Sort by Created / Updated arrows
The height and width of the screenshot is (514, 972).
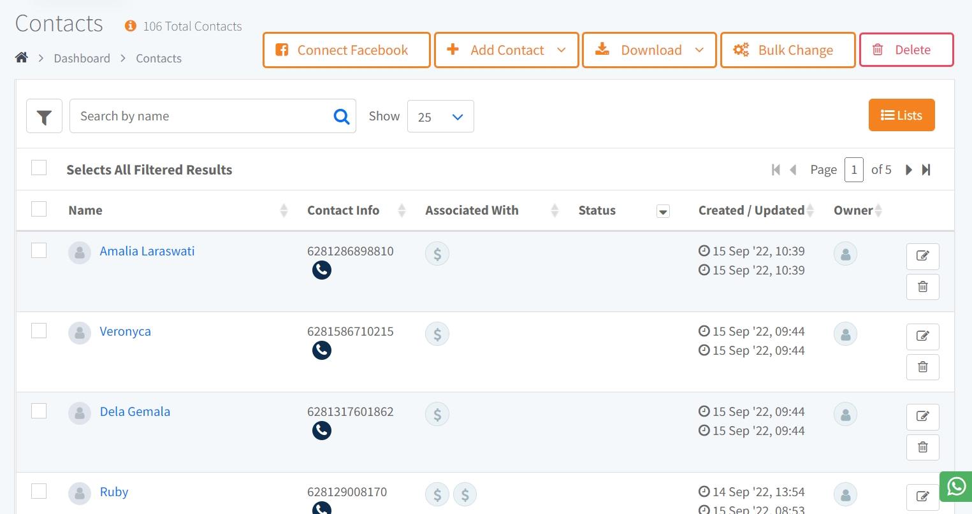(x=810, y=210)
